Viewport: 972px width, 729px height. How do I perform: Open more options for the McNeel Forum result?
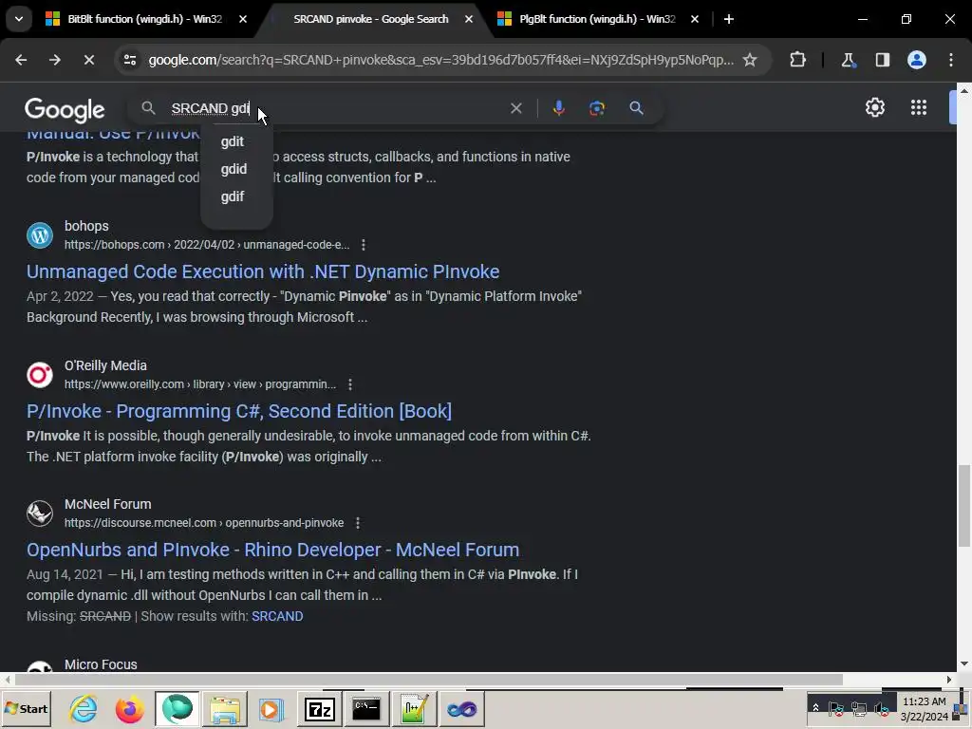pos(358,523)
